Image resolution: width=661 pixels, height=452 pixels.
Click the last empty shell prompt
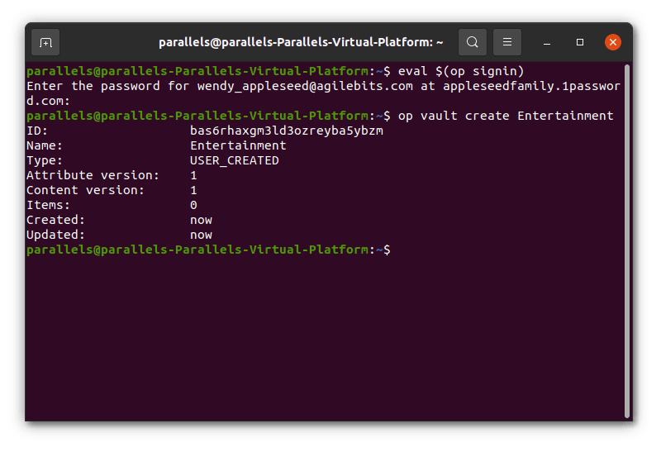coord(209,250)
